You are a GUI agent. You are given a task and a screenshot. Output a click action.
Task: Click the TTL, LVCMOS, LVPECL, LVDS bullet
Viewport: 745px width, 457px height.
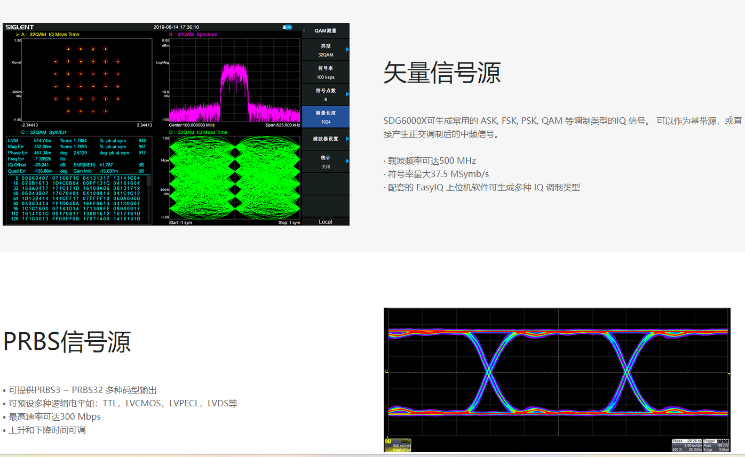[x=120, y=404]
